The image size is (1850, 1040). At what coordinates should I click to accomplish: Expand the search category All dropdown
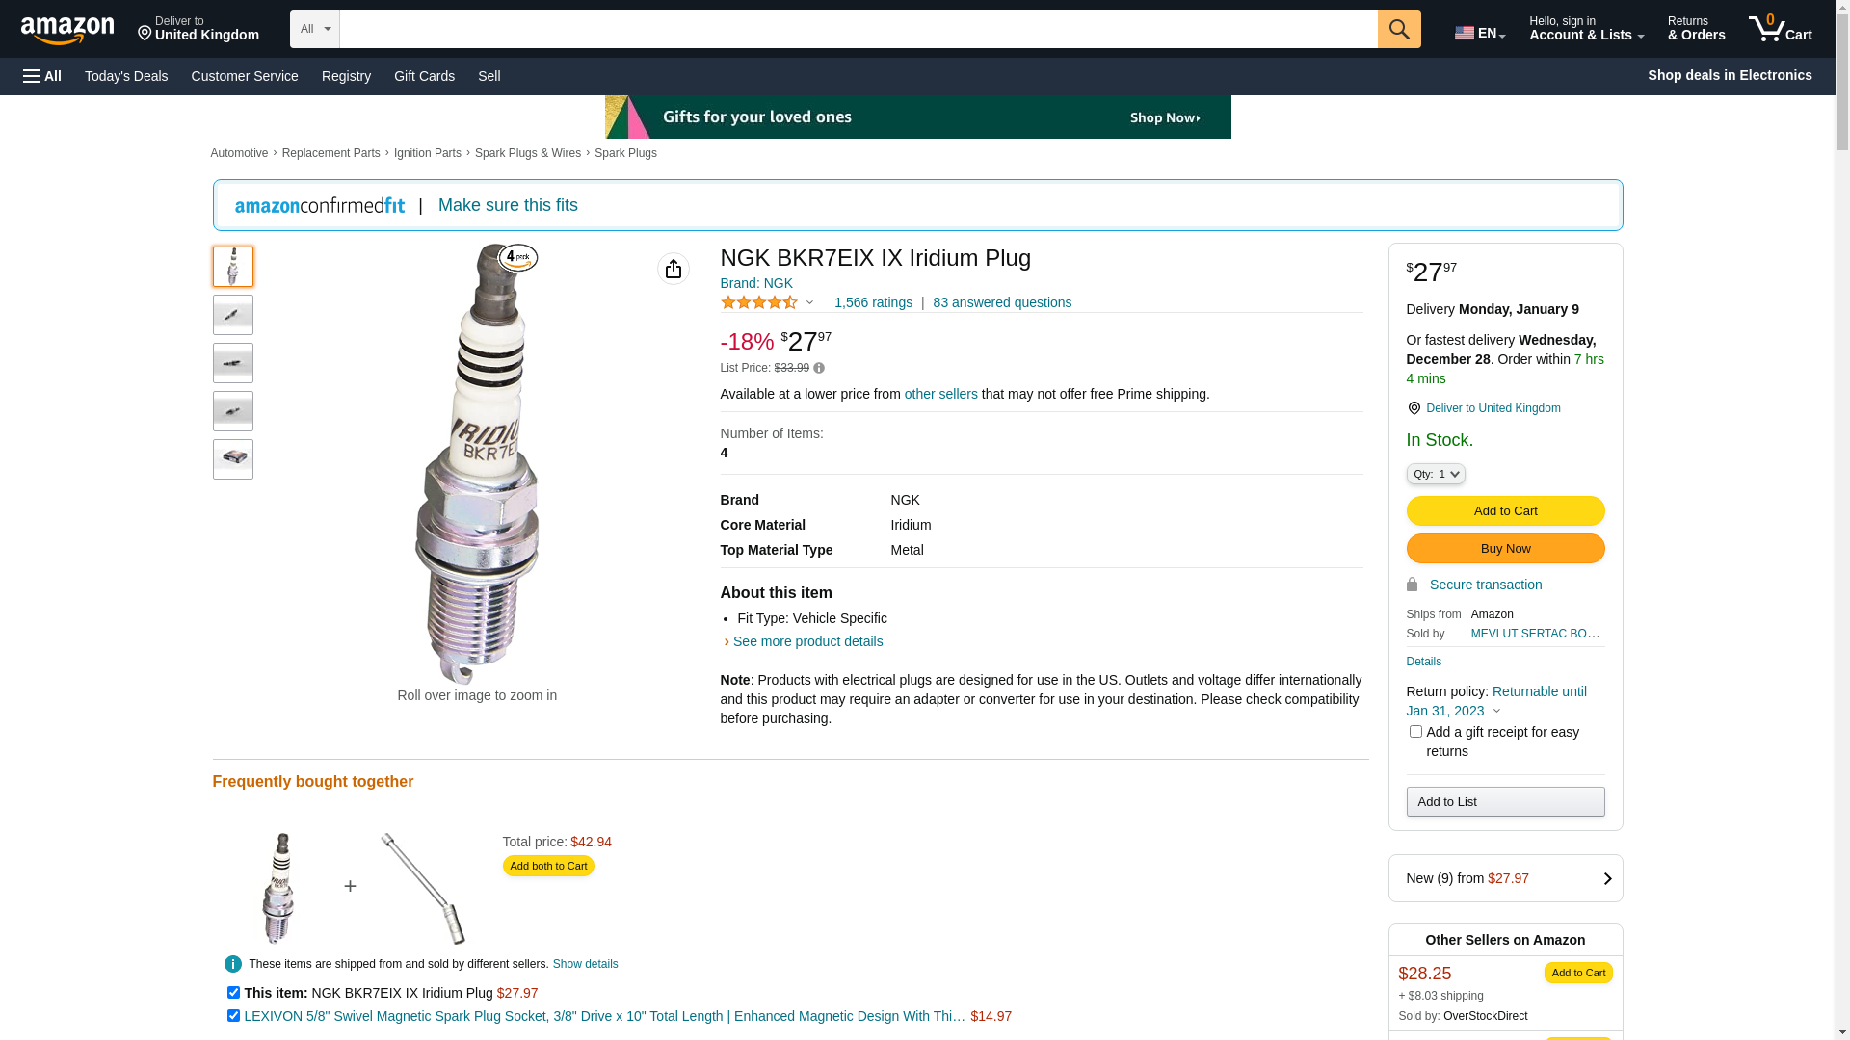(314, 29)
